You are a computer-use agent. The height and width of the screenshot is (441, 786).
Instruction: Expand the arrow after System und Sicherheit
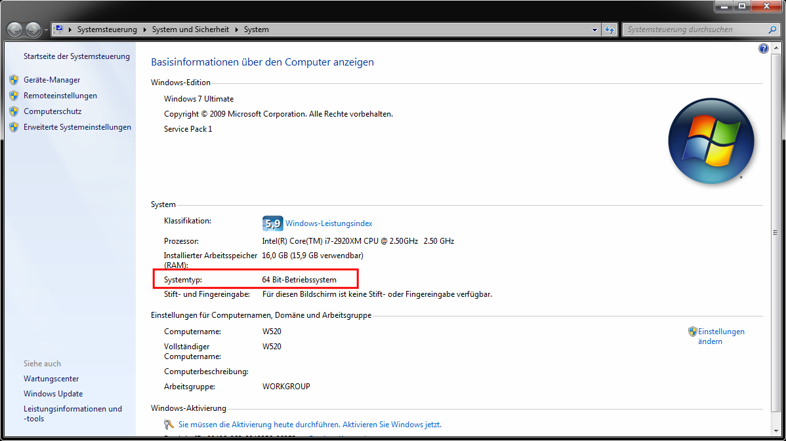[237, 29]
